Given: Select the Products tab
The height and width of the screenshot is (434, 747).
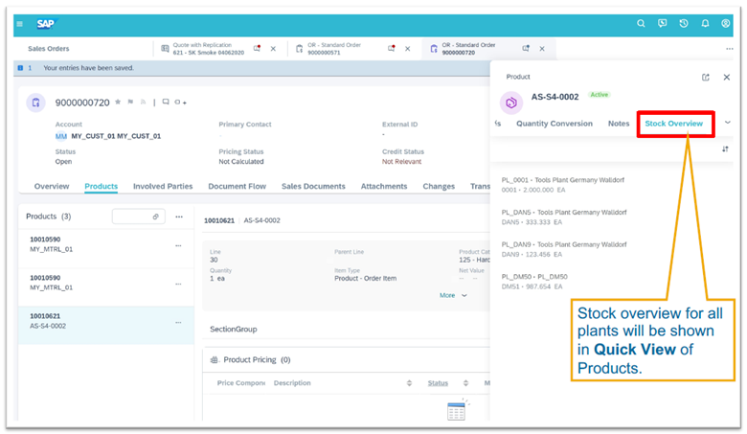Looking at the screenshot, I should tap(101, 186).
